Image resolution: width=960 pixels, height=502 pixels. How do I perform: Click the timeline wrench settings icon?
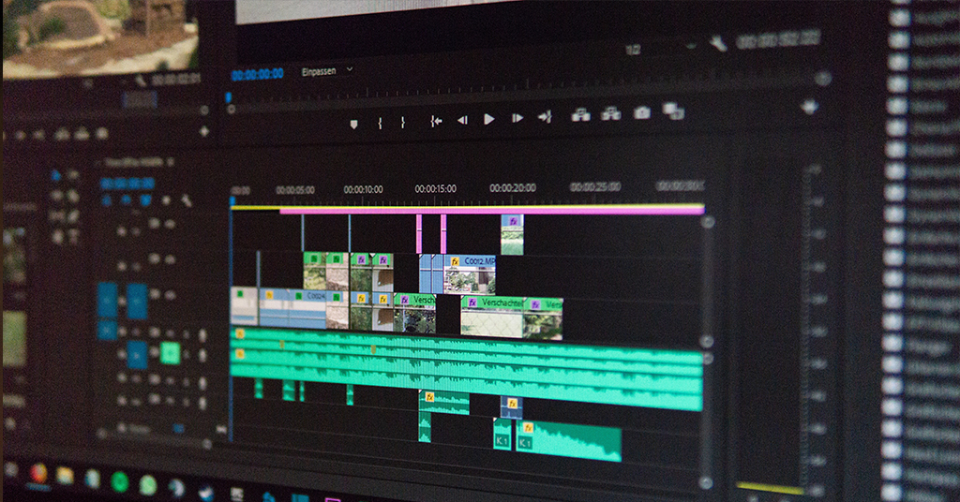(x=187, y=200)
